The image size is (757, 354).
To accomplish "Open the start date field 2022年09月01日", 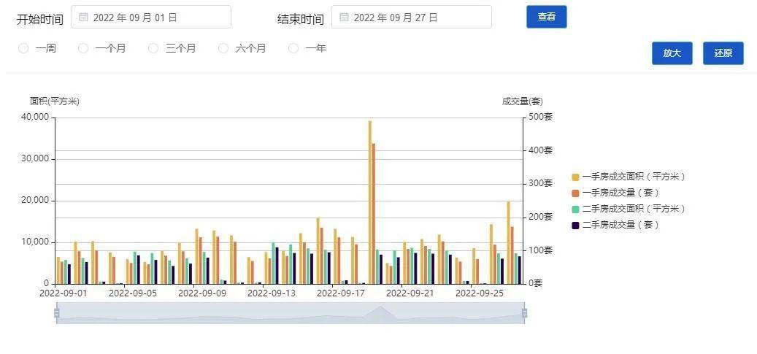I will click(x=151, y=18).
